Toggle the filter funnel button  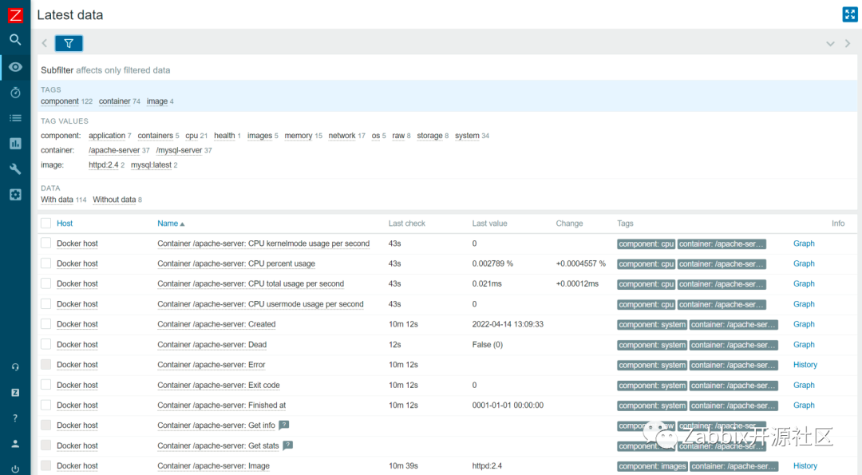[x=69, y=43]
